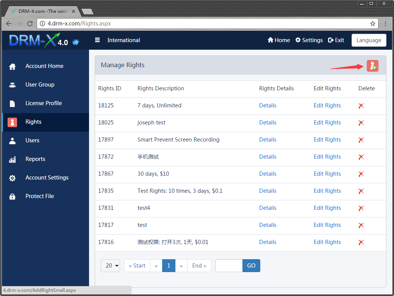Screen dimensions: 394x296
Task: View Details for rights 17897
Action: point(267,140)
